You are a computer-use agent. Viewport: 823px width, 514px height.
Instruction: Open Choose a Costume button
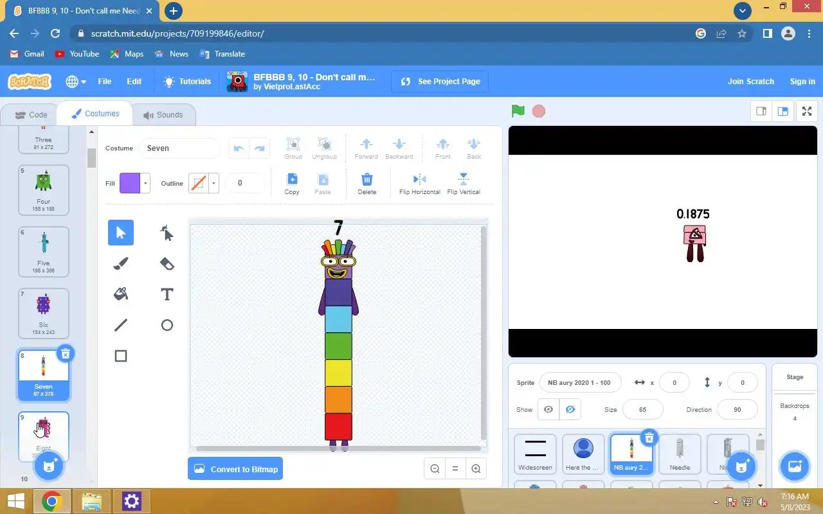coord(48,466)
